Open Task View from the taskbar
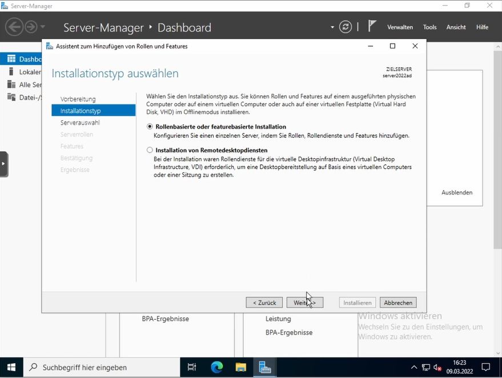502x378 pixels. (x=192, y=368)
